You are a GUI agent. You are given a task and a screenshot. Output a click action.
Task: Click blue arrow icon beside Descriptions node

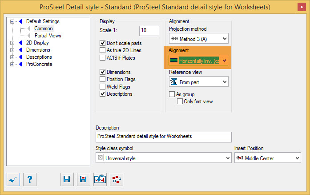point(20,57)
